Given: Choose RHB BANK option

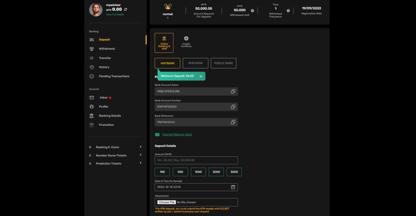Looking at the screenshot, I should [195, 63].
